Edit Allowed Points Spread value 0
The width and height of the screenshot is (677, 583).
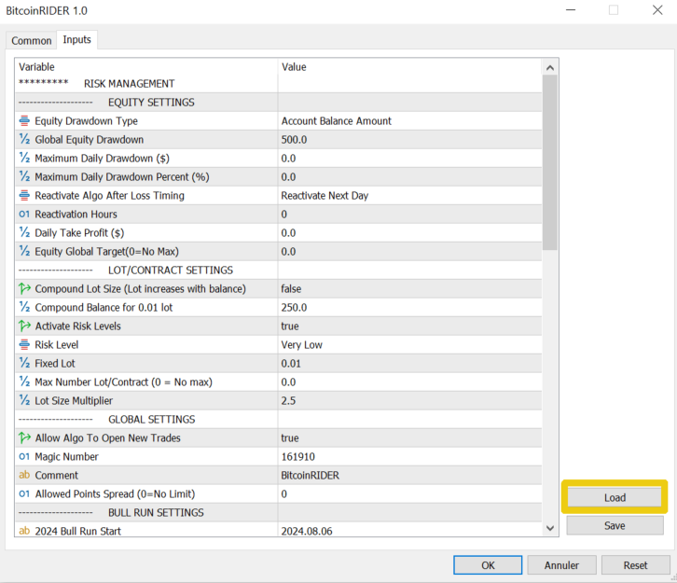point(409,493)
